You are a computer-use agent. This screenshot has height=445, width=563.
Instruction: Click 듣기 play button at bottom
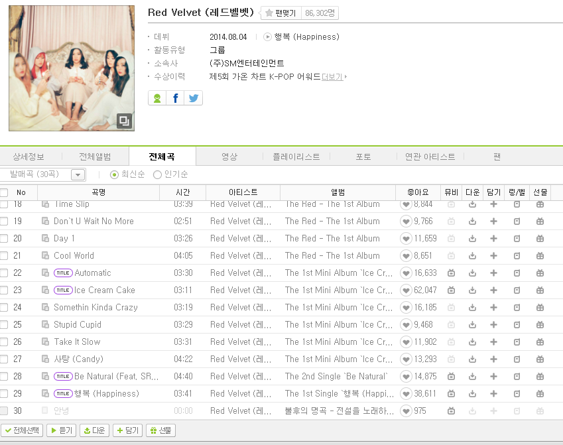tap(62, 430)
